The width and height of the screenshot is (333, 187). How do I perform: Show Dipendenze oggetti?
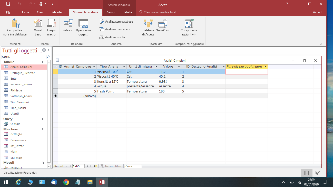click(83, 27)
